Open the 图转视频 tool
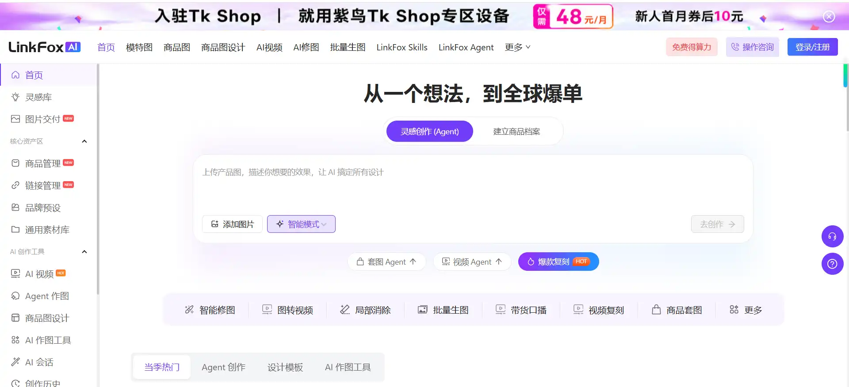 point(287,310)
